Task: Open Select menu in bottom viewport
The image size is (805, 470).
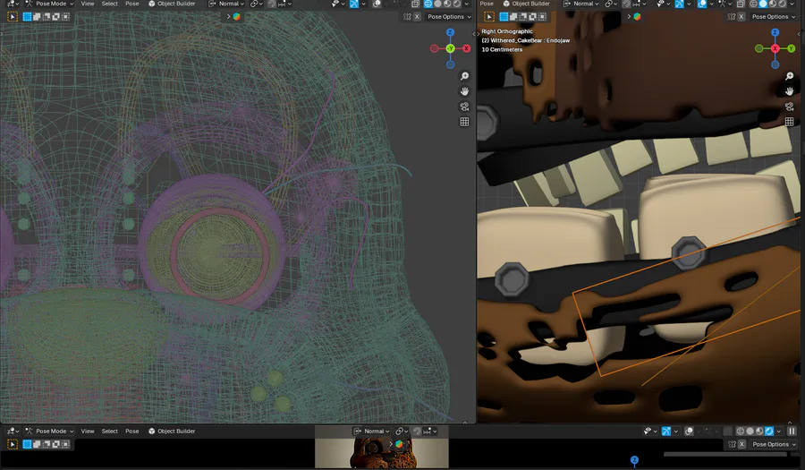Action: coord(110,431)
